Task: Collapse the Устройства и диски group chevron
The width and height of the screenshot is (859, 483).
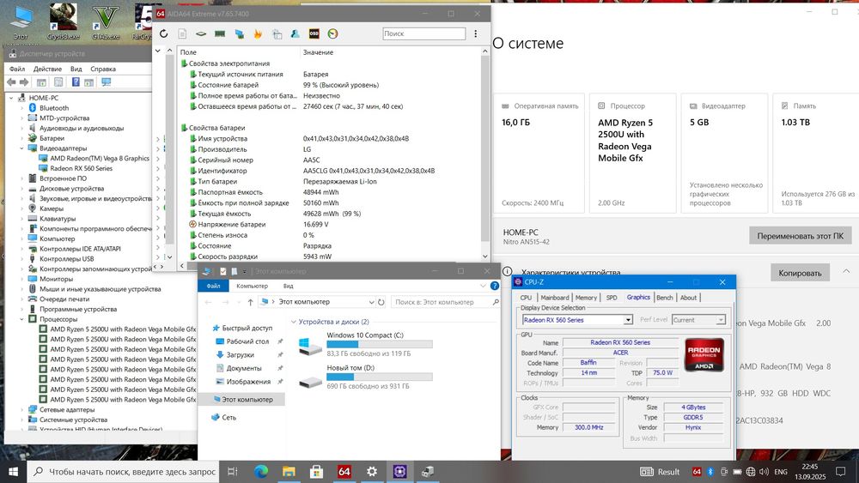Action: click(294, 323)
